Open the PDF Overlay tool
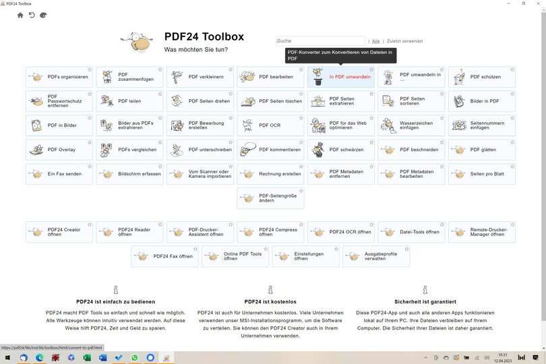 (59, 150)
